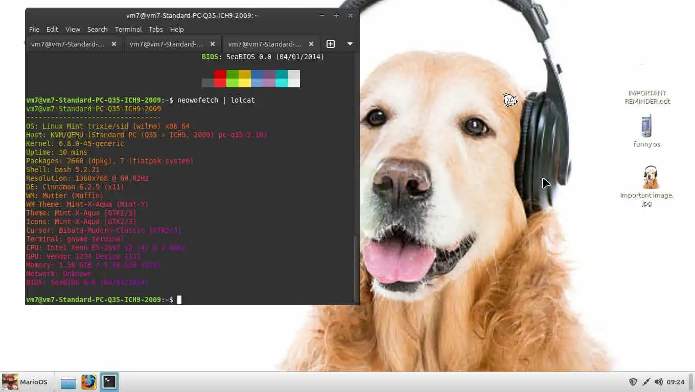The height and width of the screenshot is (392, 695).
Task: Click the 'Icons: Mint-X-Aqua' line
Action: pyautogui.click(x=81, y=222)
